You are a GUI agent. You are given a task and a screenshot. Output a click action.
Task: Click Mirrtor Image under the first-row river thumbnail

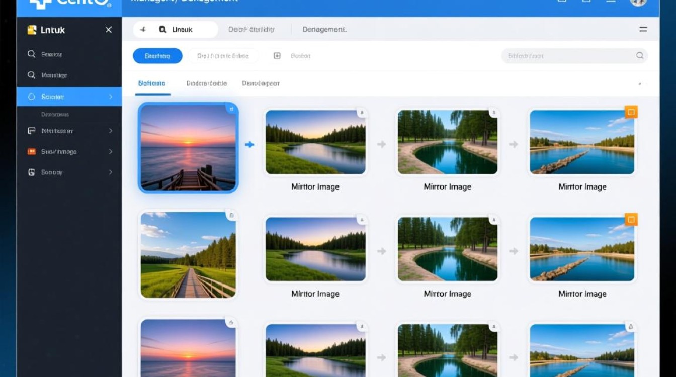click(315, 186)
